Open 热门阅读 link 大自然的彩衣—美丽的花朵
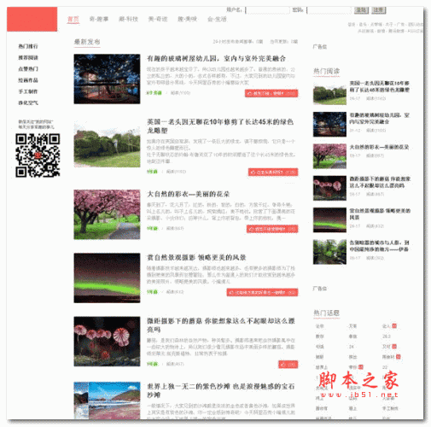This screenshot has width=431, height=427. (x=379, y=147)
